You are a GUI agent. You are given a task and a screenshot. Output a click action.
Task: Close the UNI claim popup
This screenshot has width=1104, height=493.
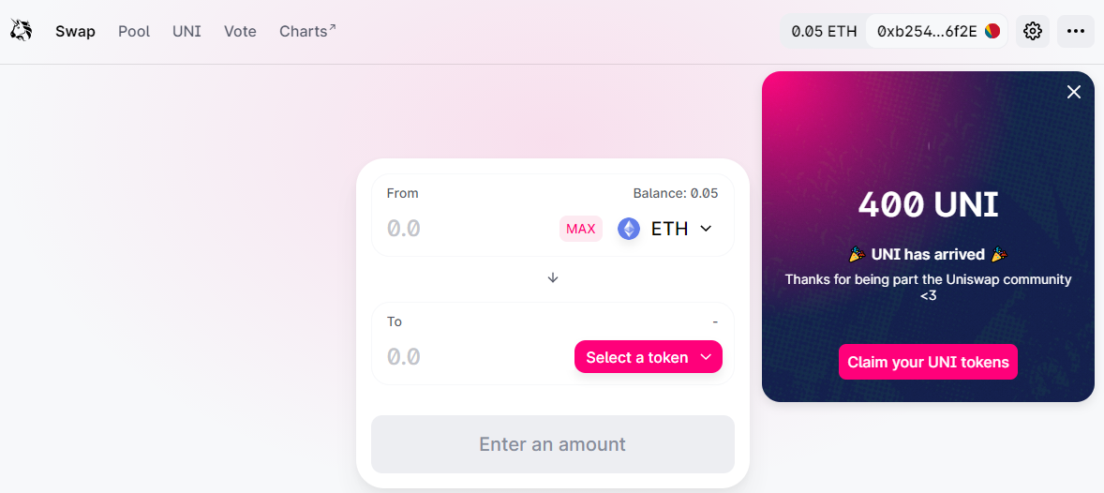(x=1074, y=92)
